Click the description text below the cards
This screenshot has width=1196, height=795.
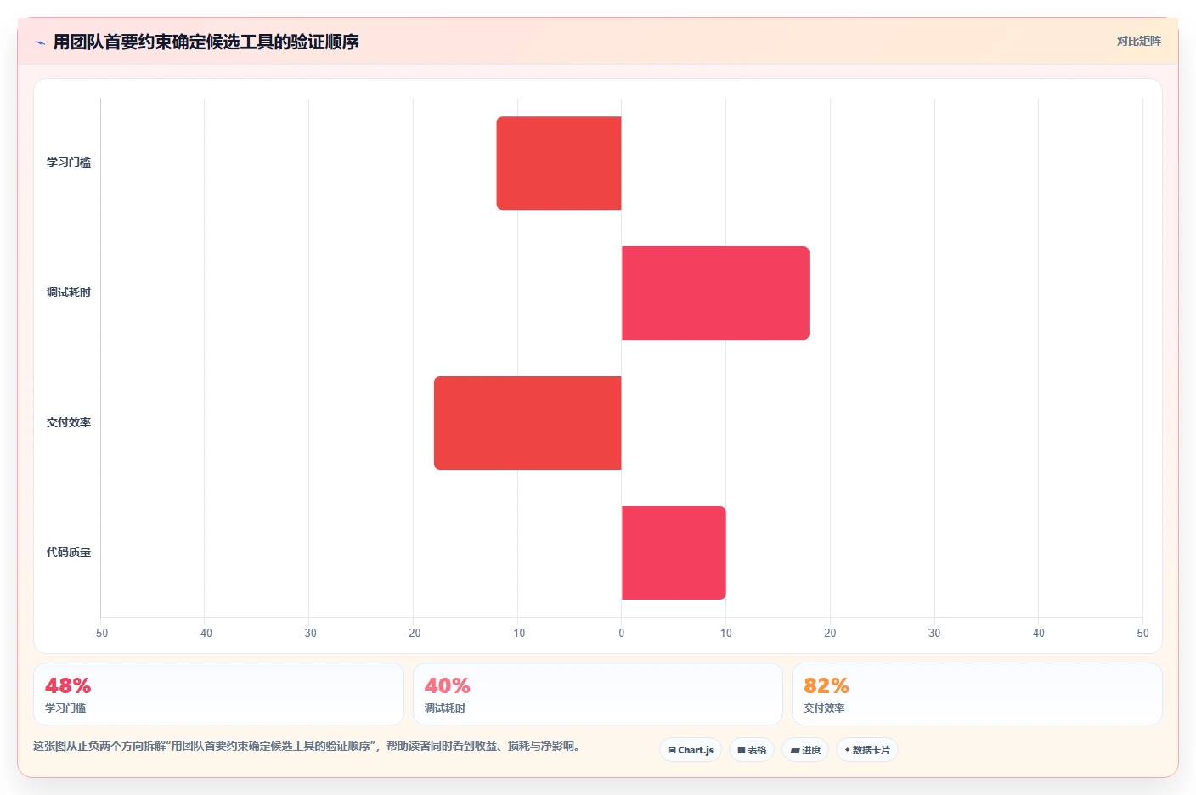click(x=307, y=747)
